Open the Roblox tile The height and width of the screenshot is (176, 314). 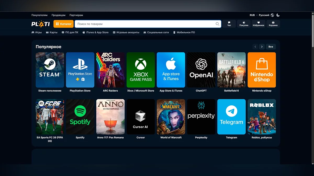pos(262,117)
